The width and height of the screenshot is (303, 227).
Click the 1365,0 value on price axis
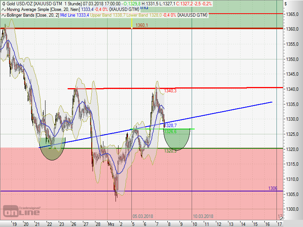click(x=293, y=14)
